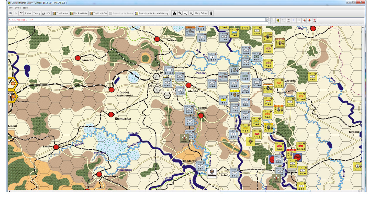Toggle the Ukryj Żetony hide pieces button
This screenshot has width=375, height=211.
[x=201, y=13]
